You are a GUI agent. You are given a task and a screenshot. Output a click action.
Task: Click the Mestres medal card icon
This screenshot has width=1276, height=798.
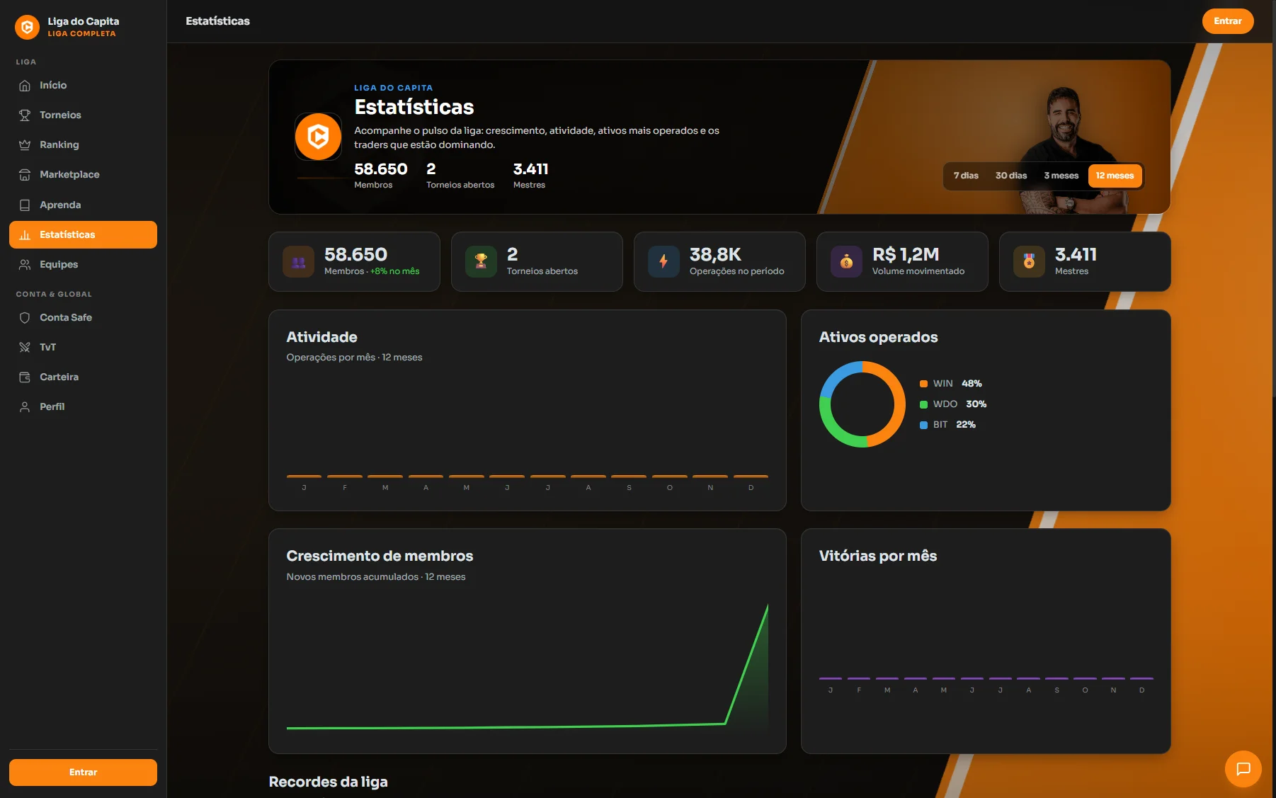[x=1029, y=262]
